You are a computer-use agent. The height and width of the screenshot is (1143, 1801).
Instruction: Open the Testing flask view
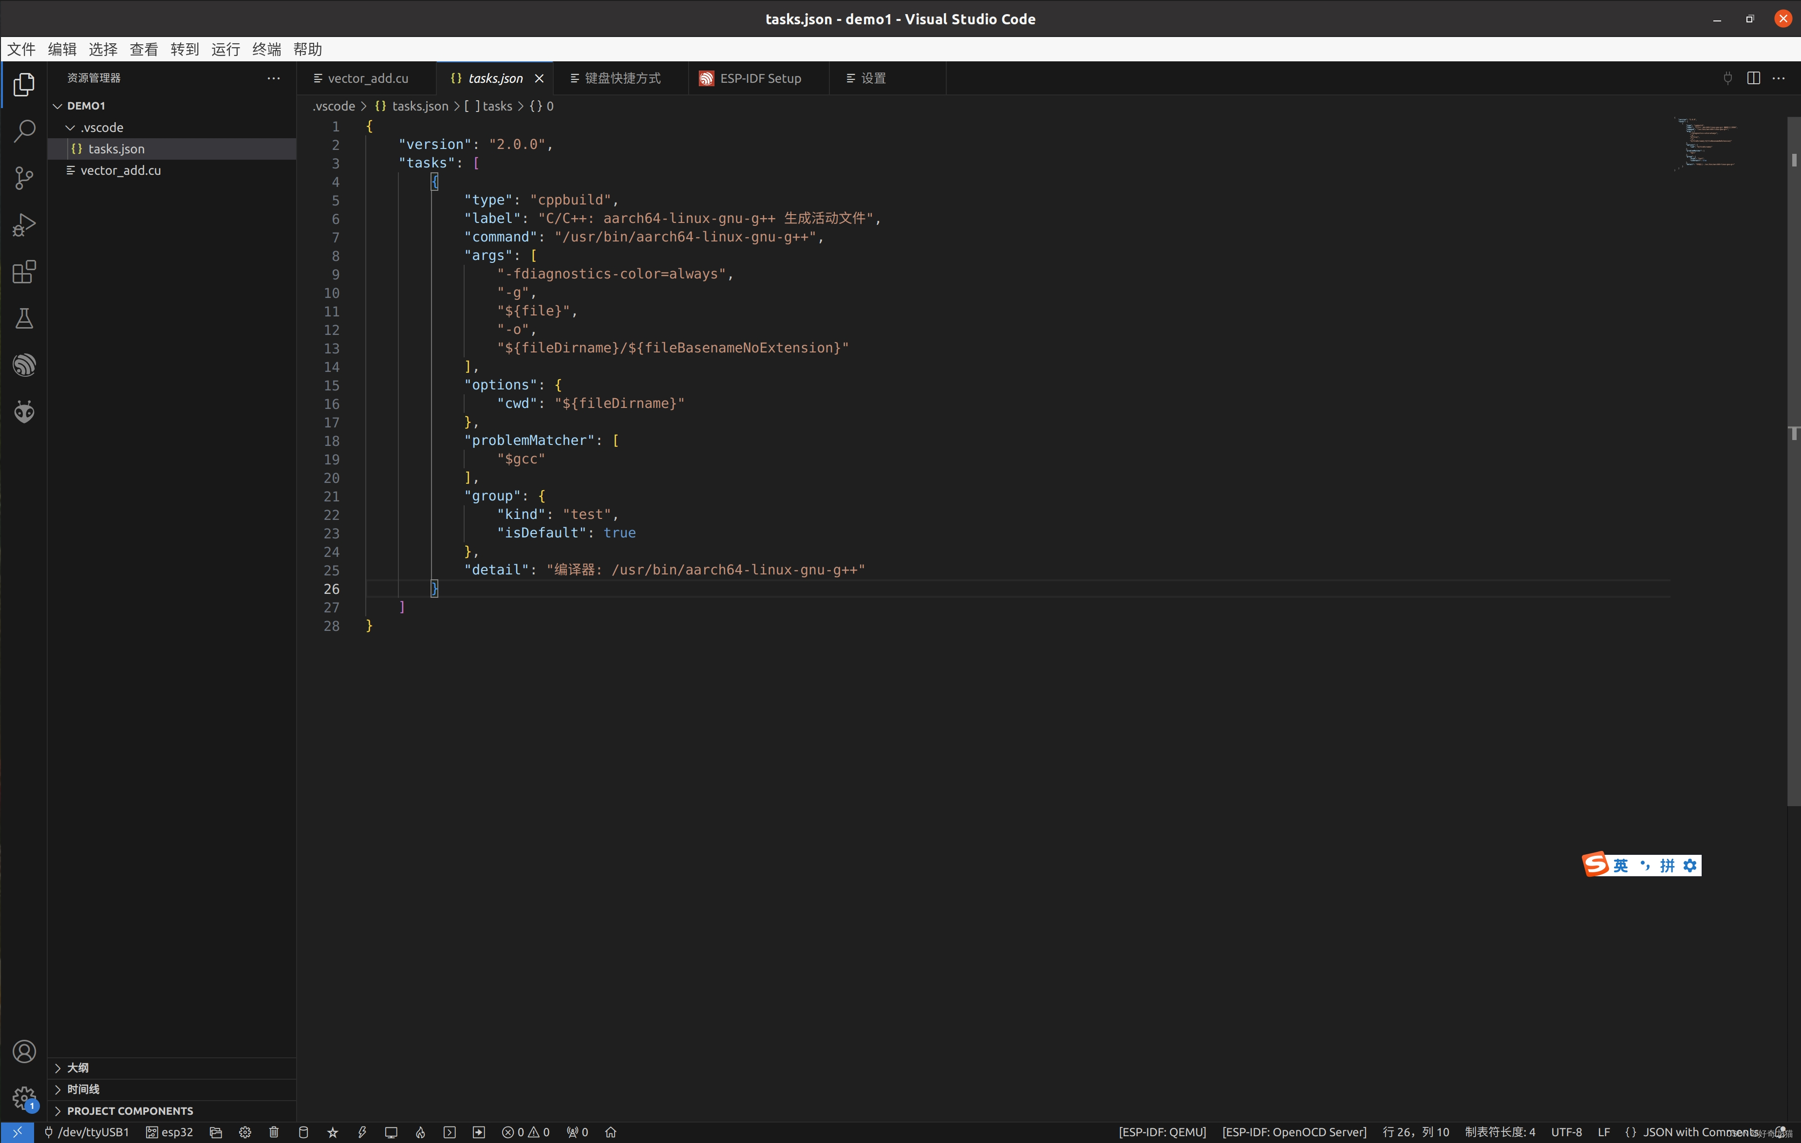click(24, 318)
